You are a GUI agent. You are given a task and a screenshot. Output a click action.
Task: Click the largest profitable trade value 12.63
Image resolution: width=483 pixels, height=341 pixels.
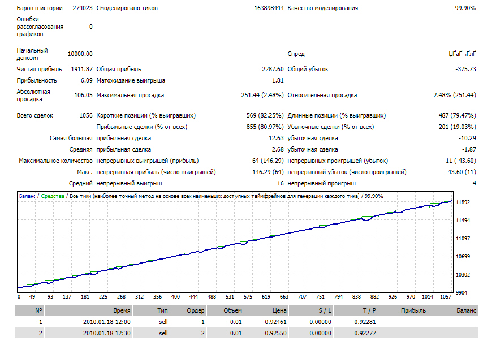coord(276,139)
